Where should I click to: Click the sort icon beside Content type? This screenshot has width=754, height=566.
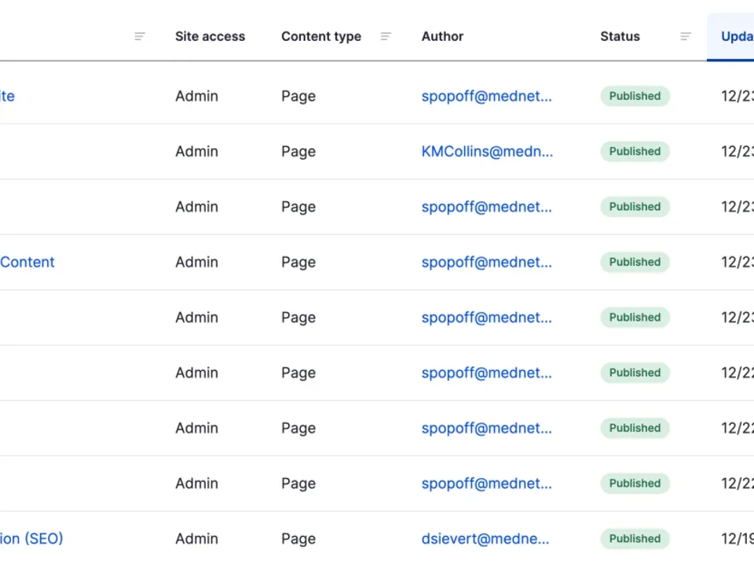pyautogui.click(x=386, y=36)
